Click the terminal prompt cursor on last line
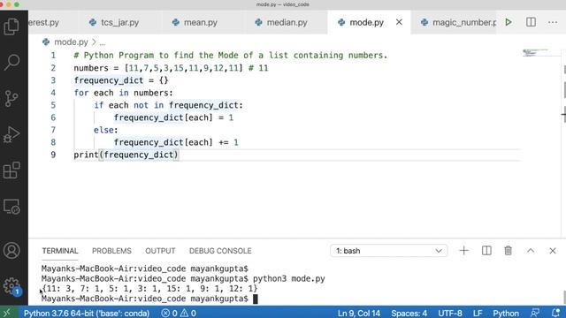 [x=256, y=299]
